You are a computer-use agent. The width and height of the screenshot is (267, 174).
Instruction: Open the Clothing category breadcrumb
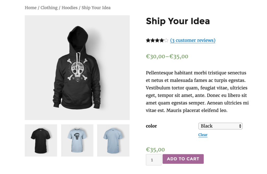coord(49,8)
